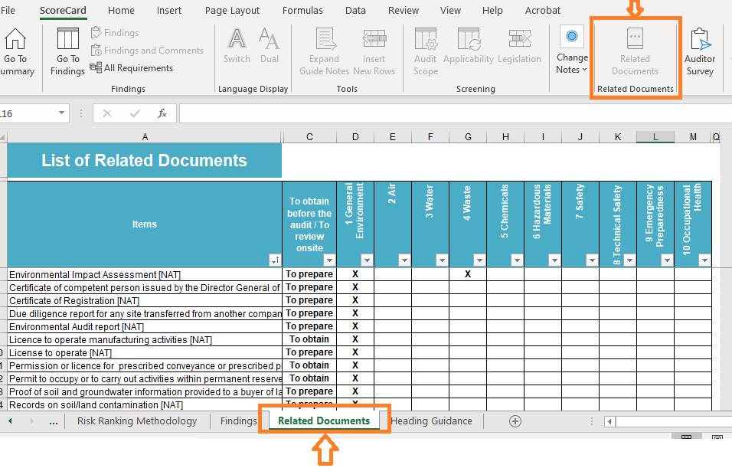The width and height of the screenshot is (732, 468).
Task: Open the Data ribbon tab
Action: [x=355, y=10]
